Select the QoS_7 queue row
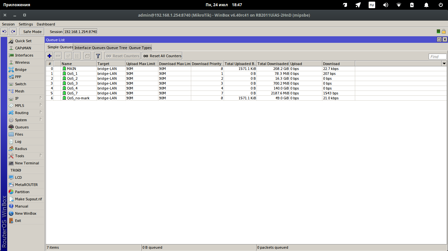The image size is (448, 251). pos(246,93)
